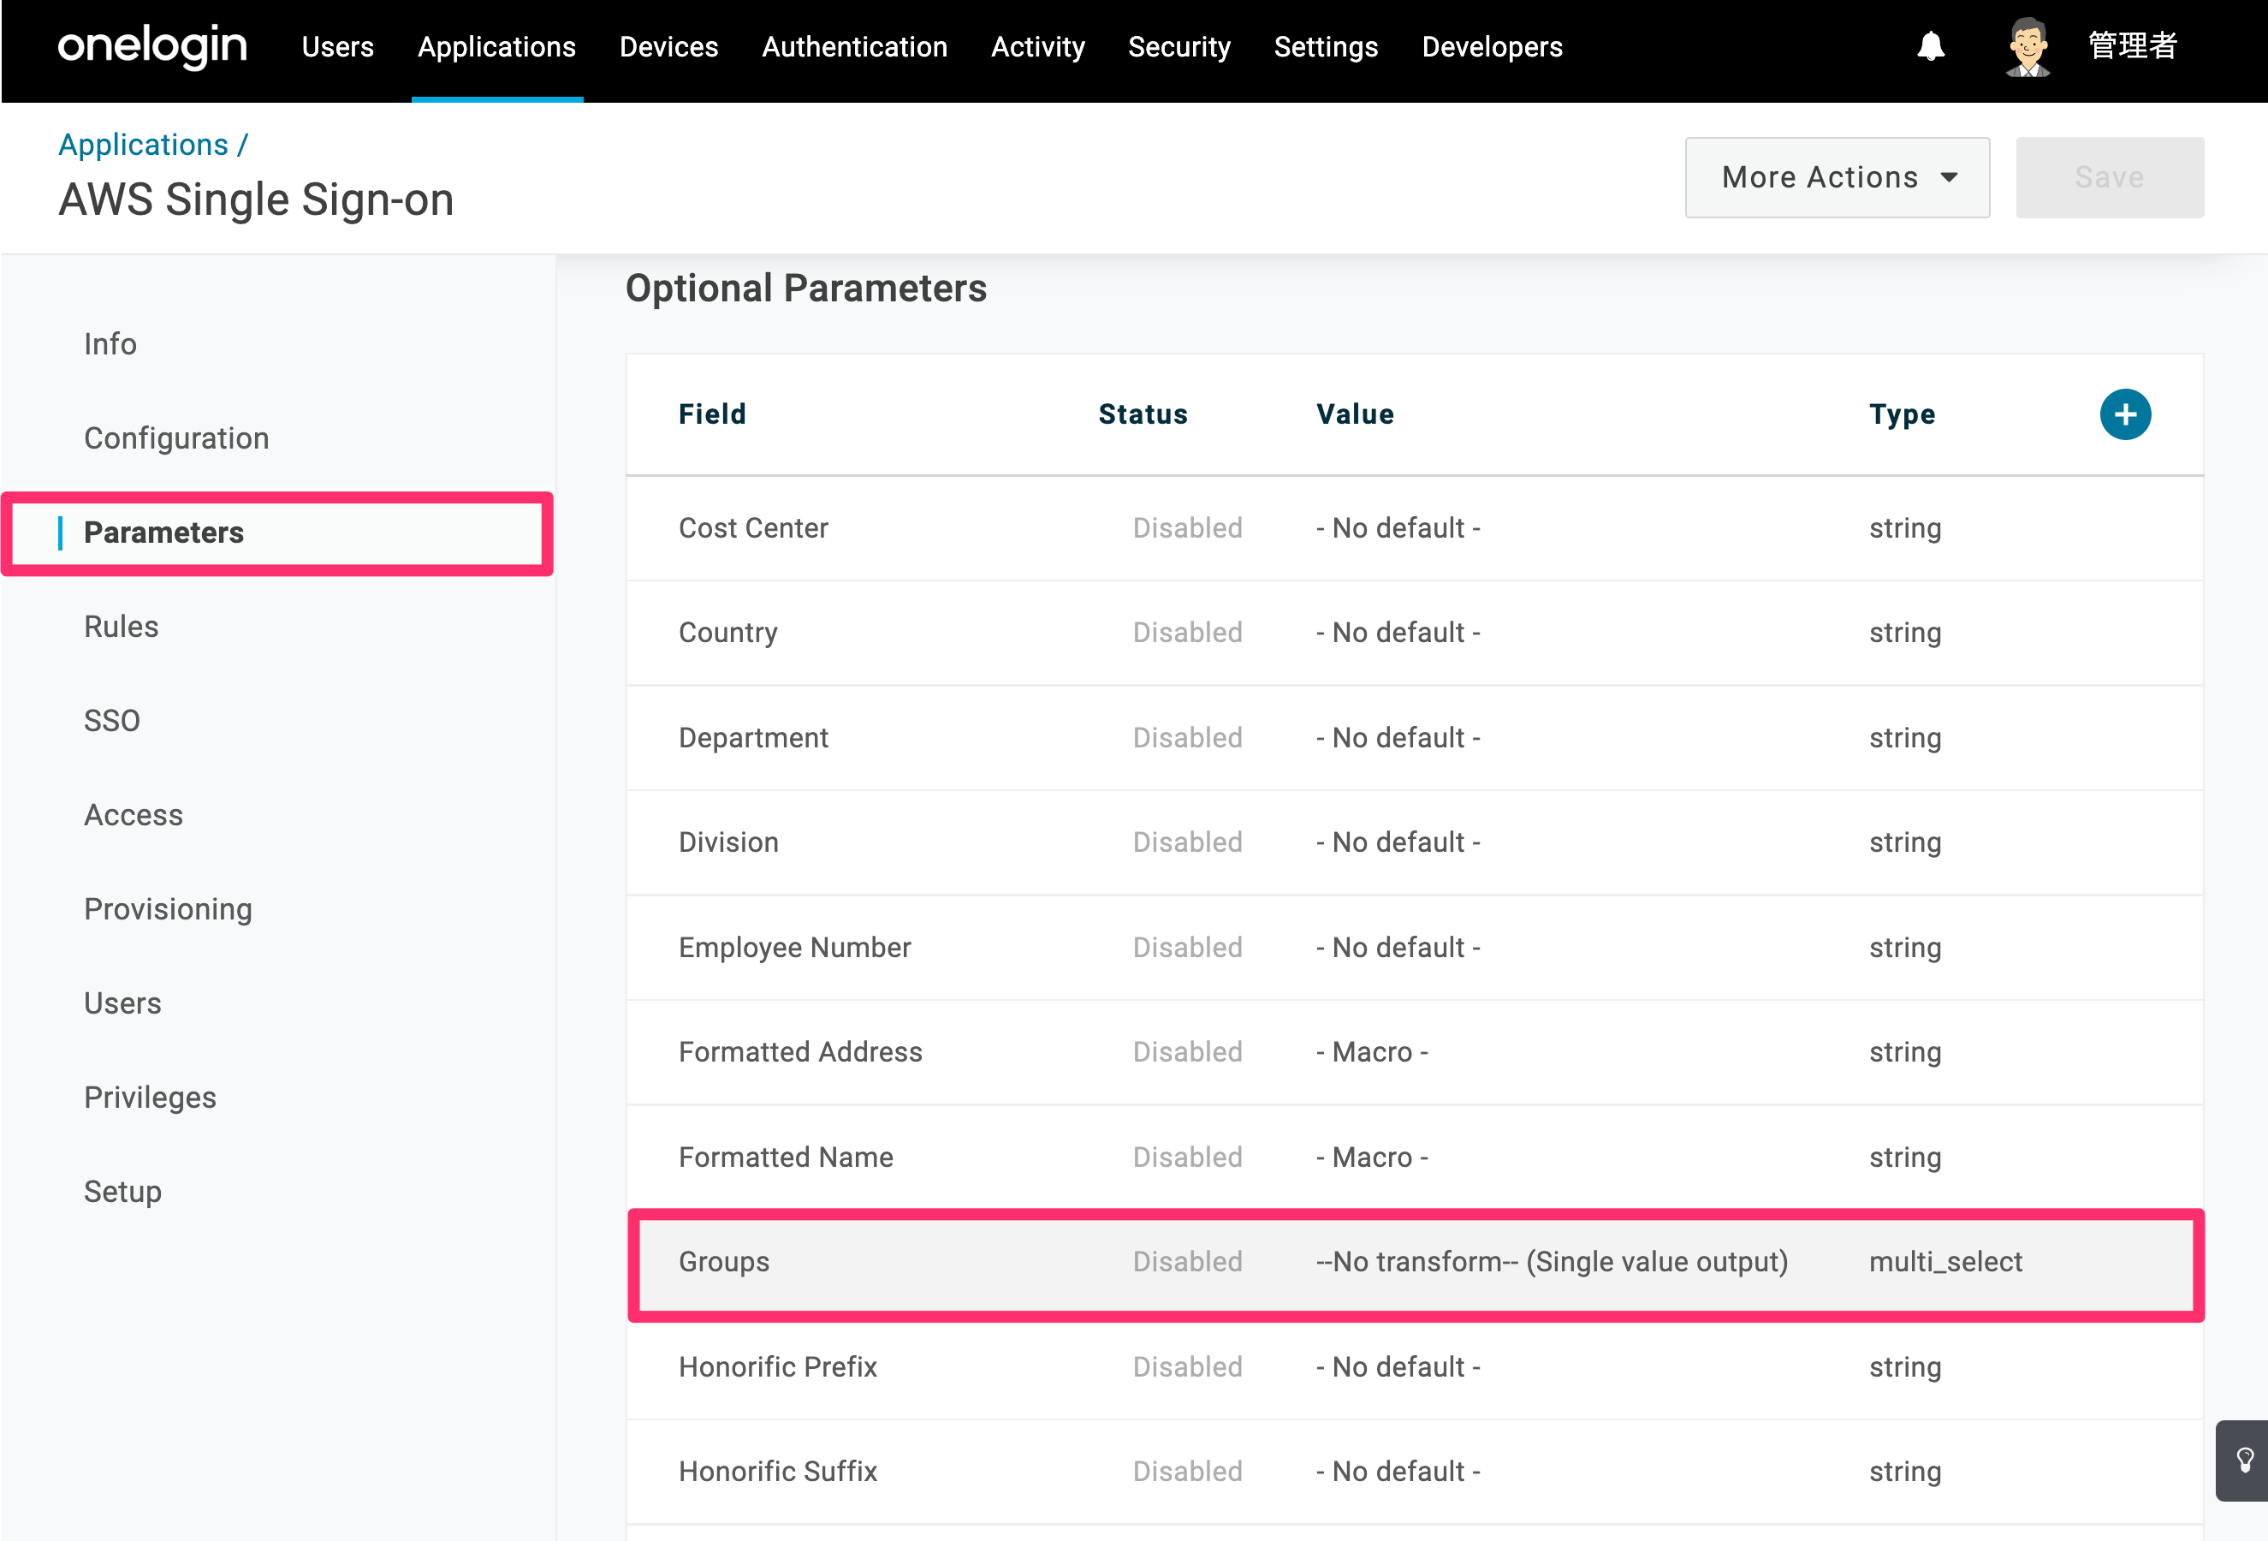Open the Department parameter row

(x=1414, y=738)
